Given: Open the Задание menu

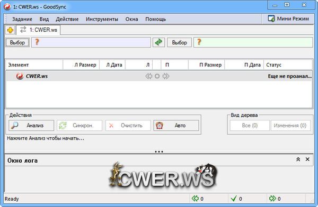Looking at the screenshot, I should coord(22,19).
